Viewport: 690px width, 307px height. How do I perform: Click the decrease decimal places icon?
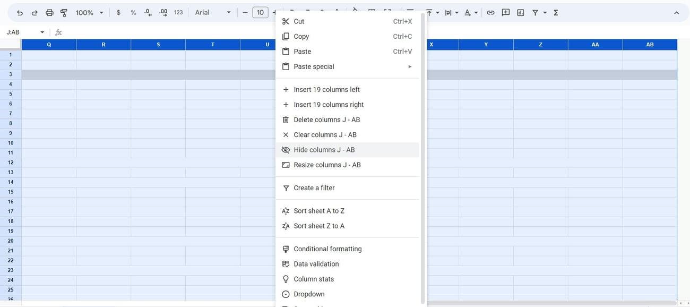(x=148, y=12)
